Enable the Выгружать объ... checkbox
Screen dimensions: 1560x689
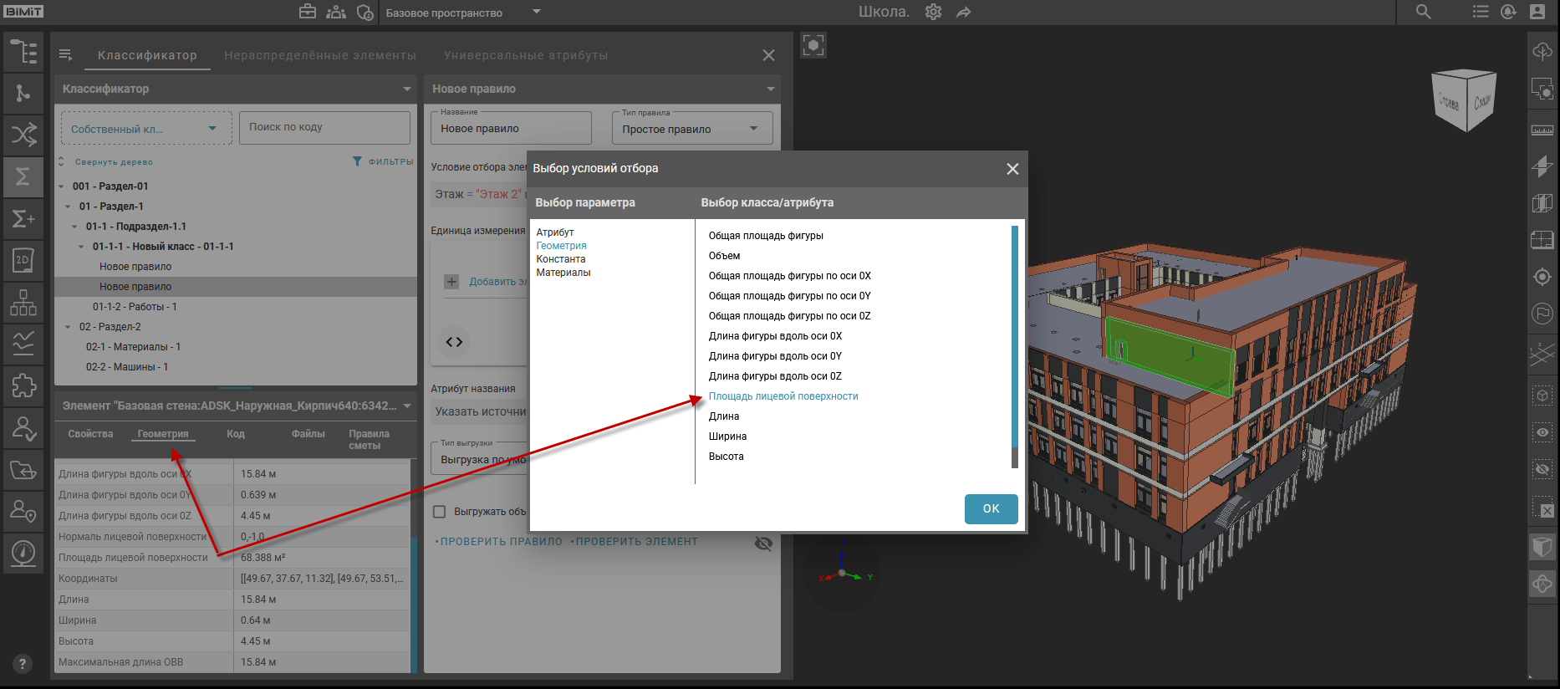[439, 512]
